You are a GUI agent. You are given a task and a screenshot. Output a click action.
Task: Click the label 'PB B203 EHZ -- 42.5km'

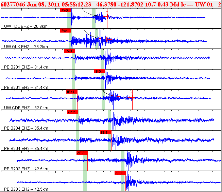[x=26, y=169]
